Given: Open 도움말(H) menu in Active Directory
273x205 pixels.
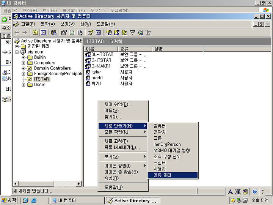Looking at the screenshot, I should click(x=106, y=24).
